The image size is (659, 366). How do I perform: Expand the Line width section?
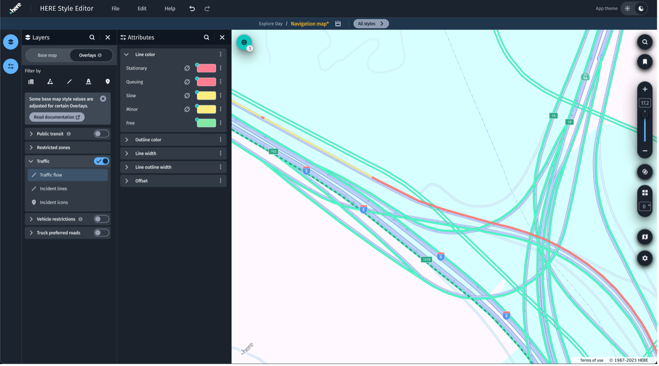click(127, 154)
